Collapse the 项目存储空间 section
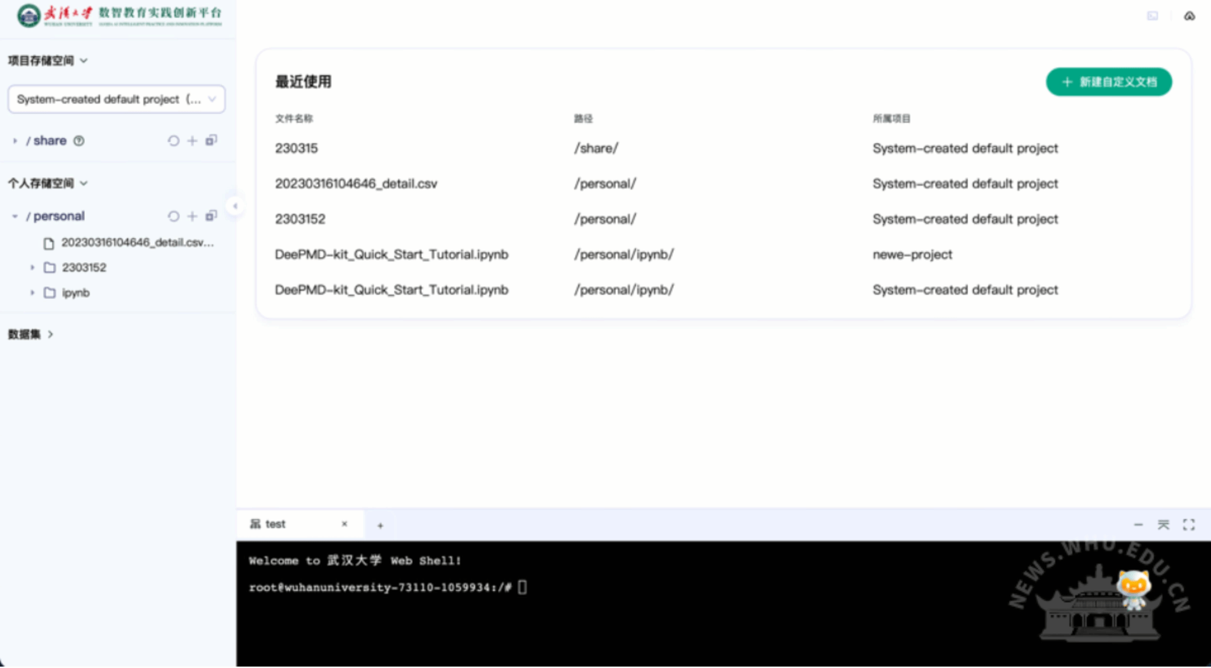Viewport: 1211px width, 668px height. click(84, 61)
